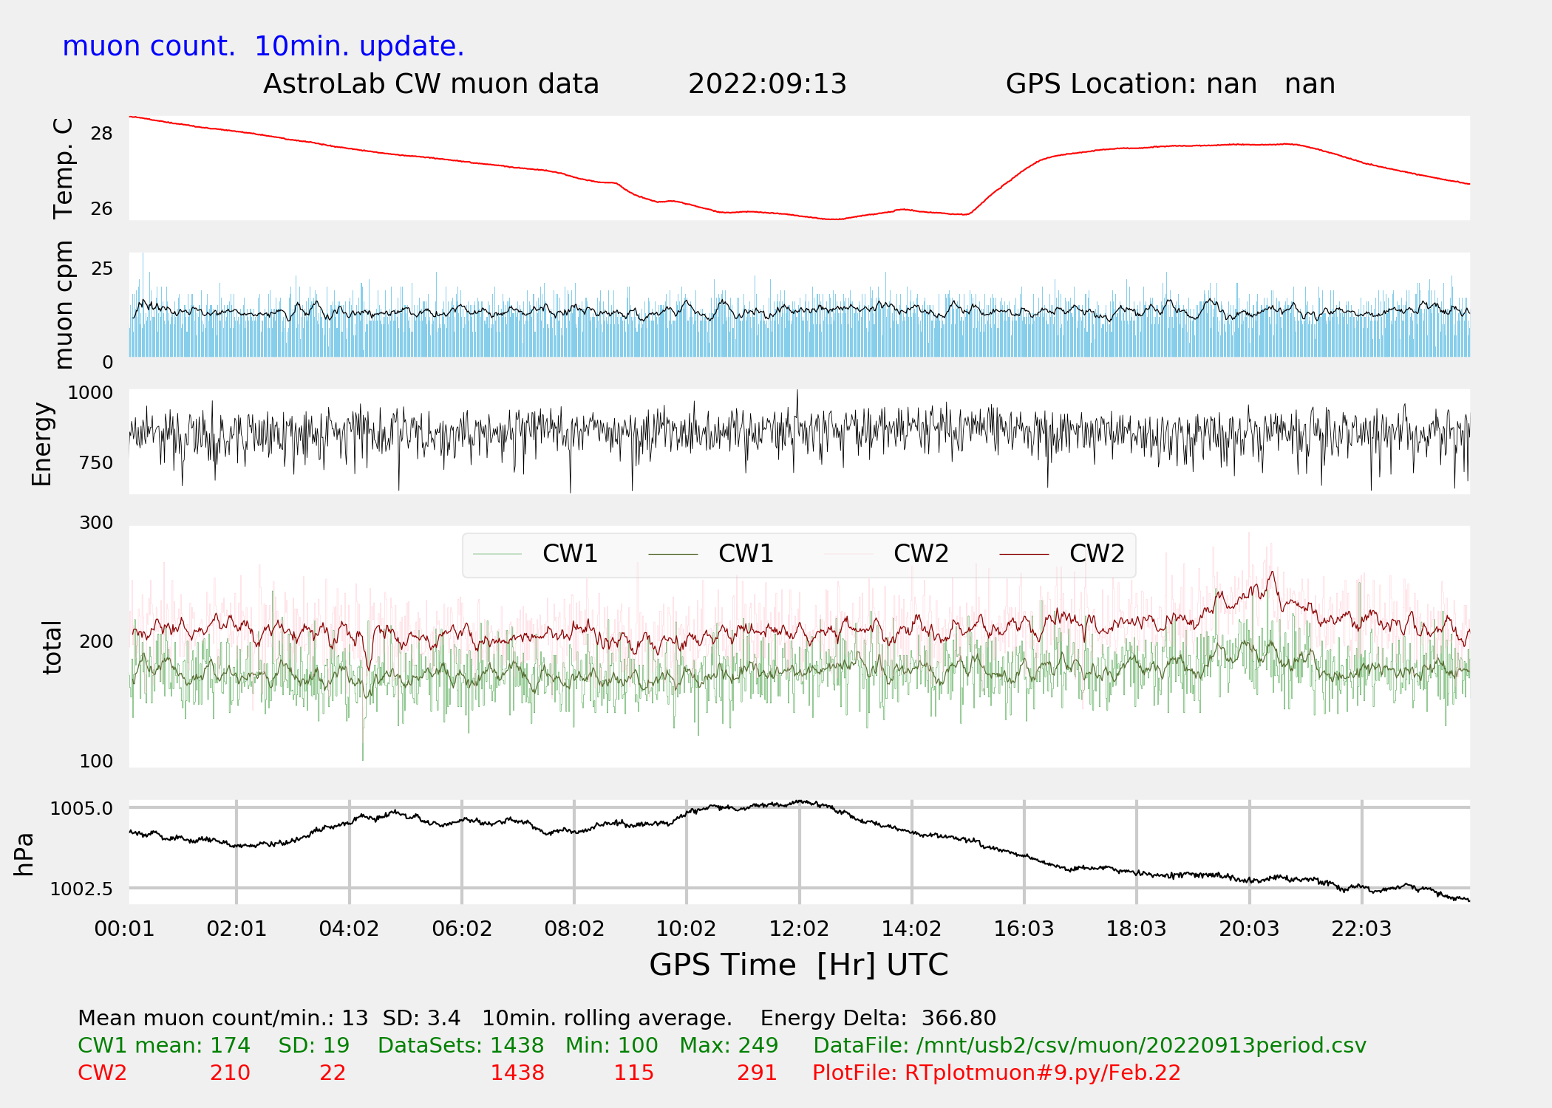Click the DataFile path text in green
The image size is (1552, 1108).
coord(1089,1046)
